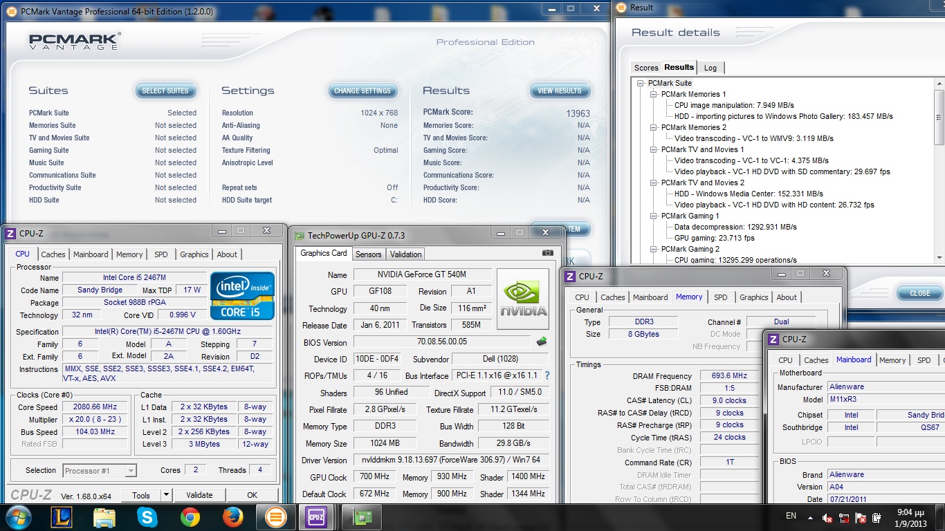Switch to the Scores tab in Result details
This screenshot has width=945, height=531.
coord(646,68)
